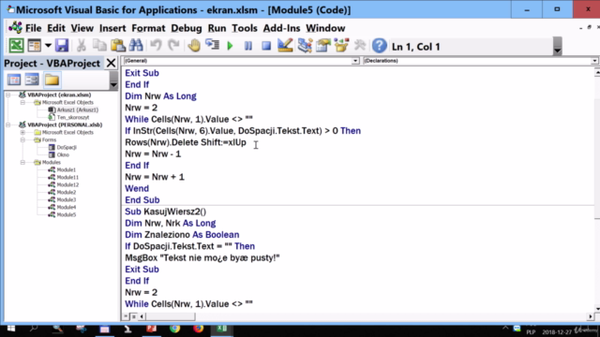Click the Toolbox wrench icon
This screenshot has height=337, width=600.
click(x=360, y=46)
